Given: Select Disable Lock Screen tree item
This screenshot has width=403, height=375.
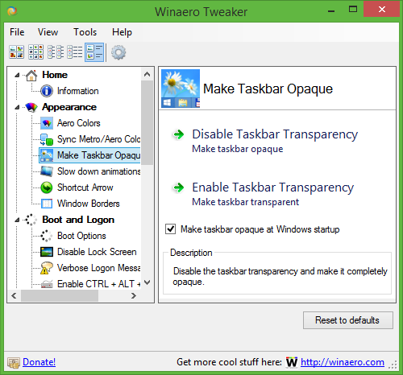Looking at the screenshot, I should [x=97, y=252].
